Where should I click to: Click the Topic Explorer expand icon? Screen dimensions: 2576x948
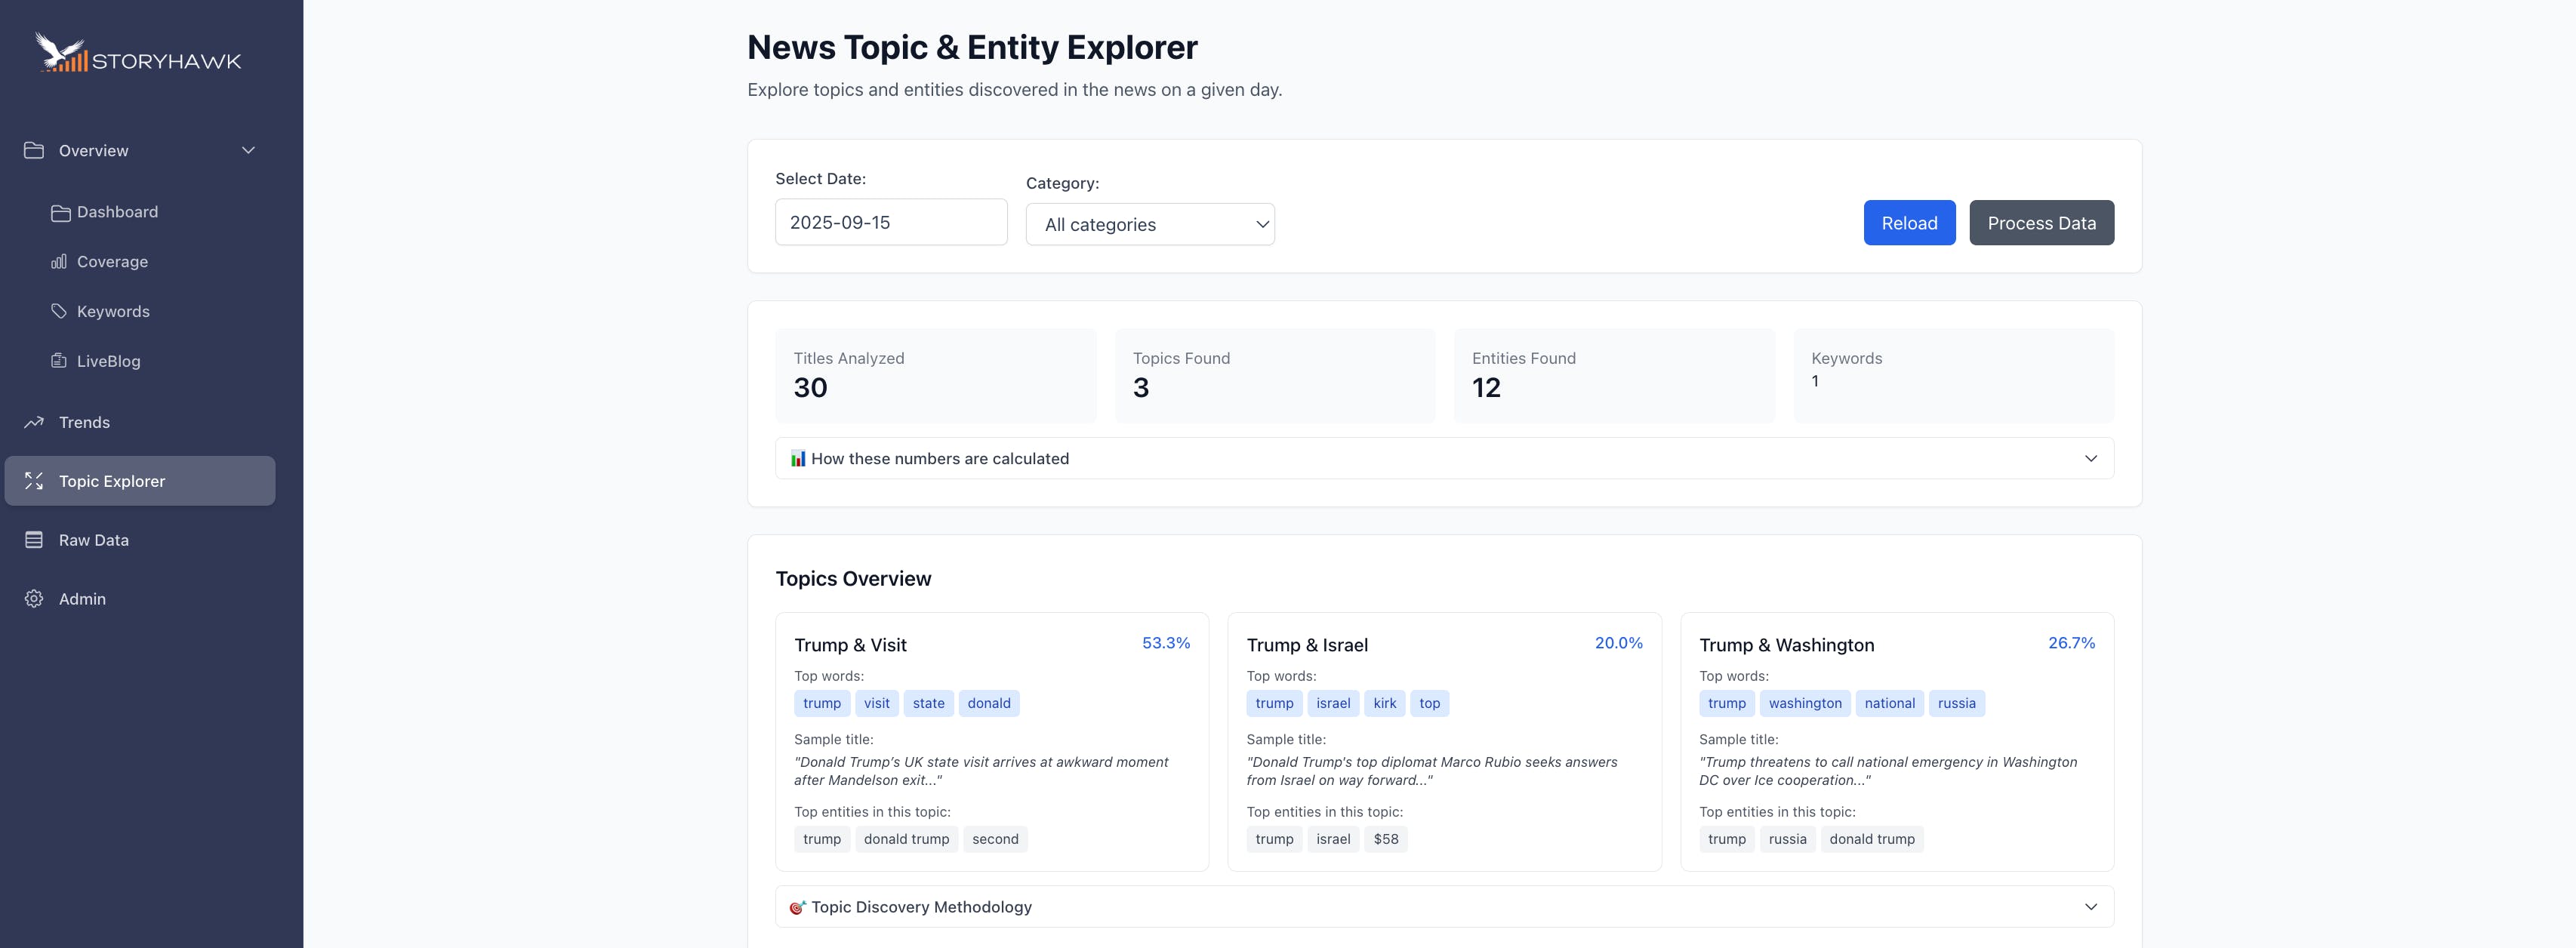(34, 481)
